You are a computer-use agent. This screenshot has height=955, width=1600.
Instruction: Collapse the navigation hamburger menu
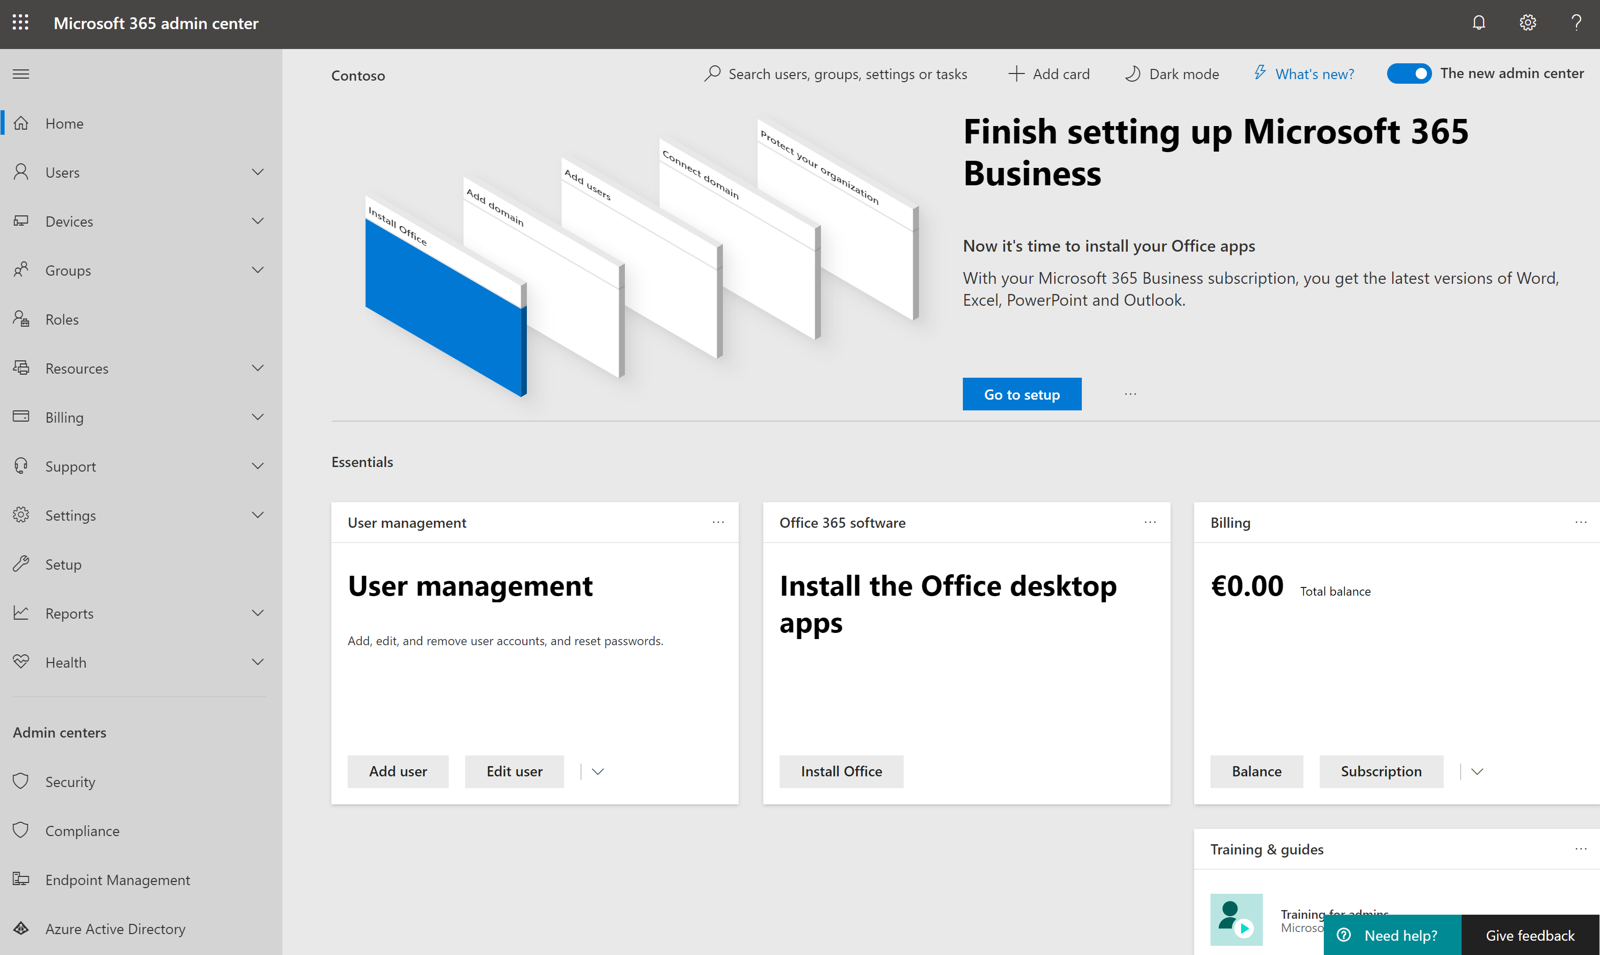click(20, 74)
